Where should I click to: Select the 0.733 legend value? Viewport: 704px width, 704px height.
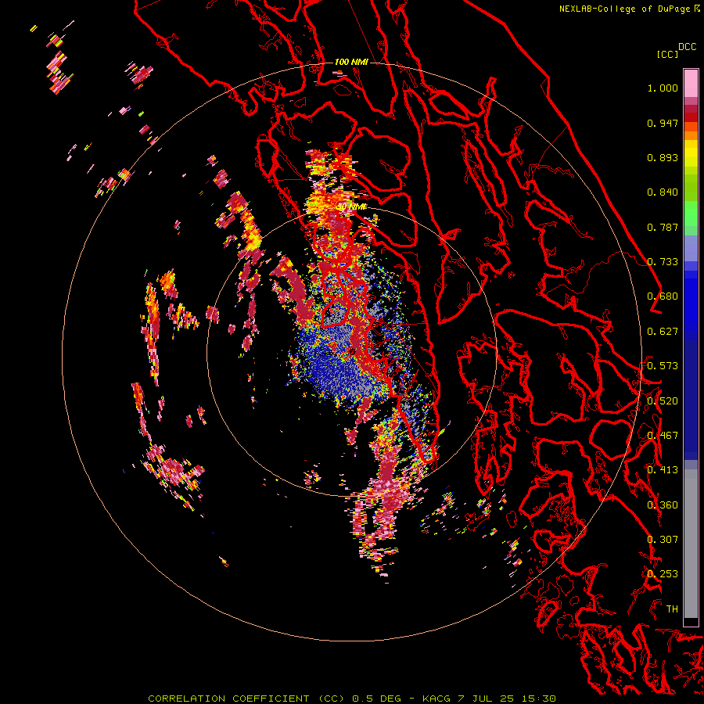(663, 262)
